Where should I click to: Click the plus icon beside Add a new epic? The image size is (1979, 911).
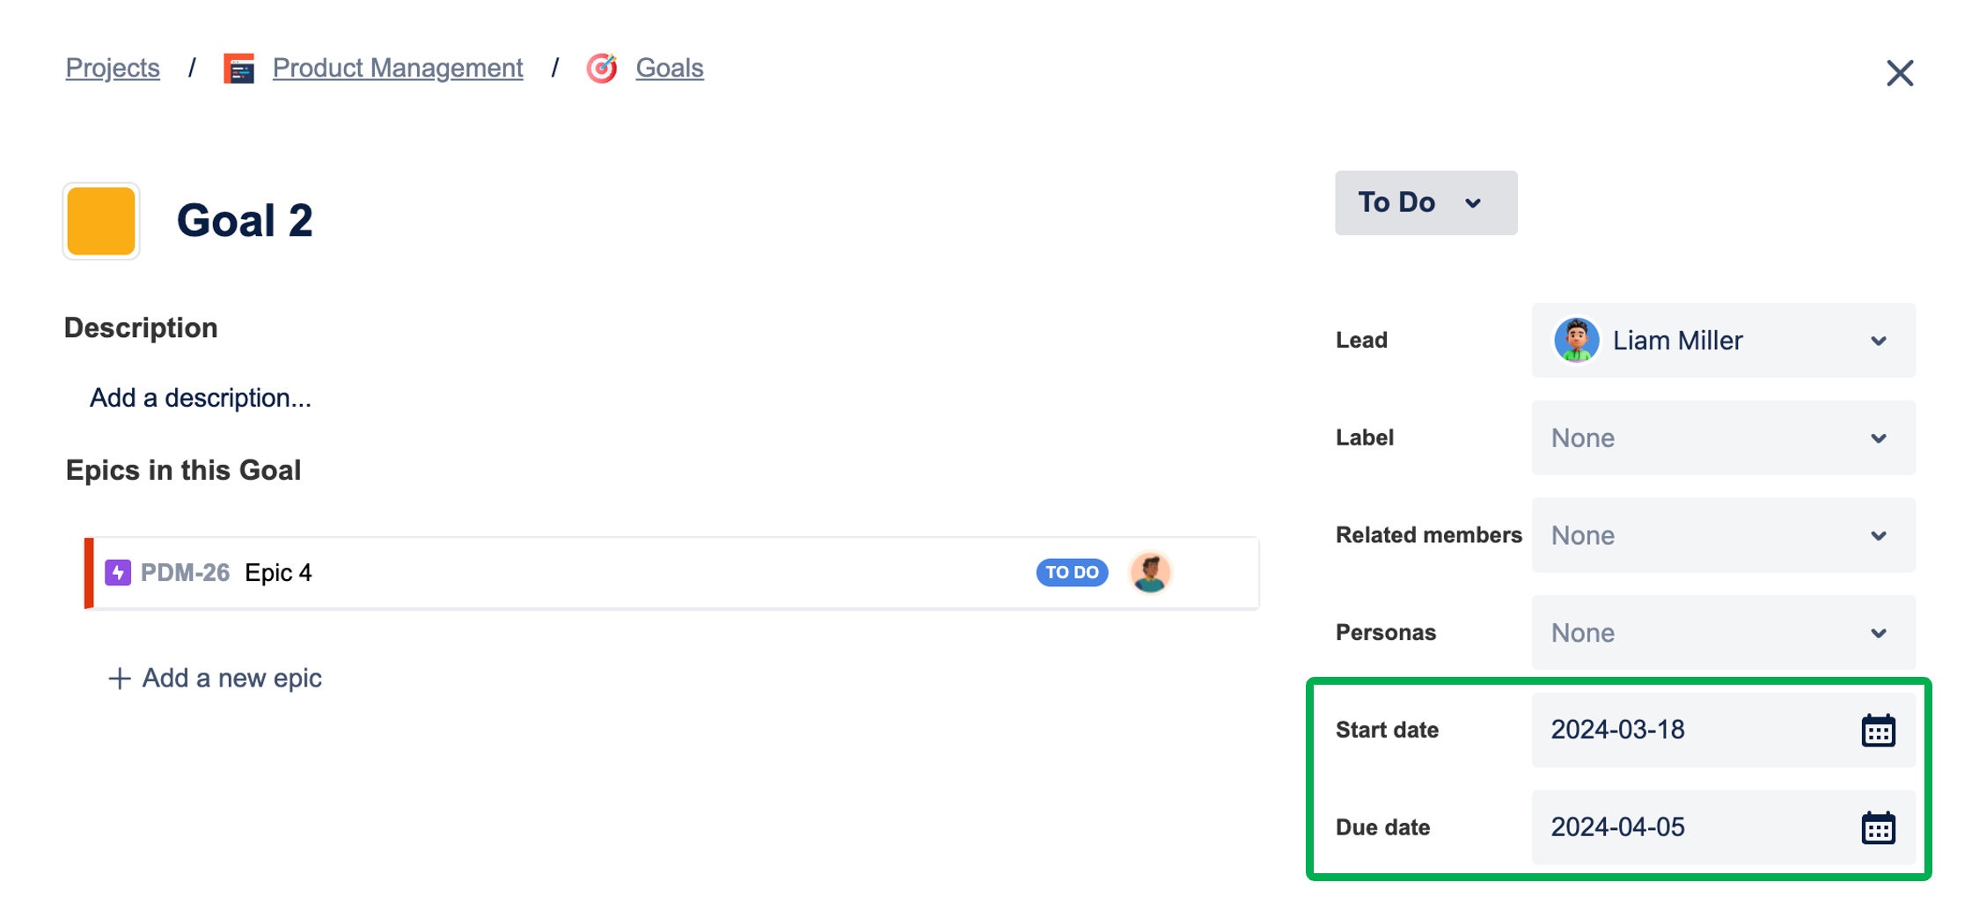click(119, 679)
